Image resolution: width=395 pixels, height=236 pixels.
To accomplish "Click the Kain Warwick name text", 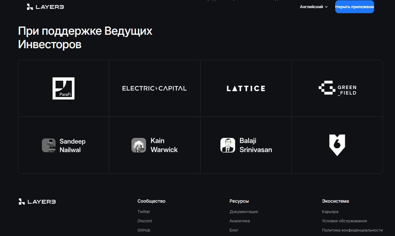I will [x=164, y=145].
